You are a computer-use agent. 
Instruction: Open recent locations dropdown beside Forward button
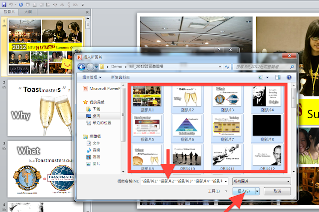coord(96,67)
